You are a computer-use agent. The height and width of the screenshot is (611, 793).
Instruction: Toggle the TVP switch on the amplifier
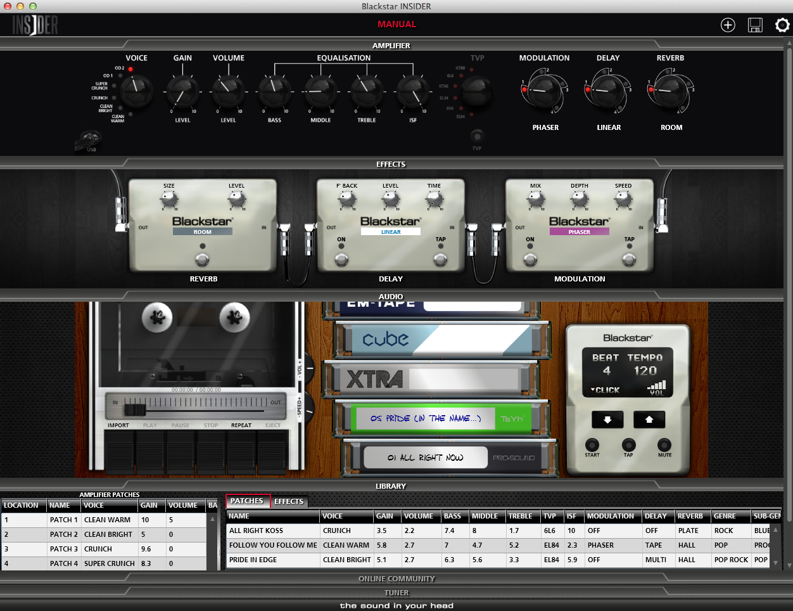pos(477,136)
